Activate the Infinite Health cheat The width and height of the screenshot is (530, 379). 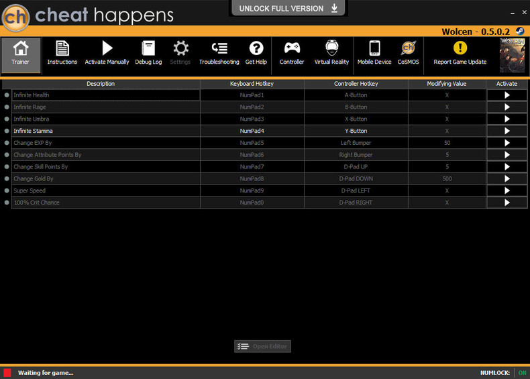pyautogui.click(x=507, y=95)
